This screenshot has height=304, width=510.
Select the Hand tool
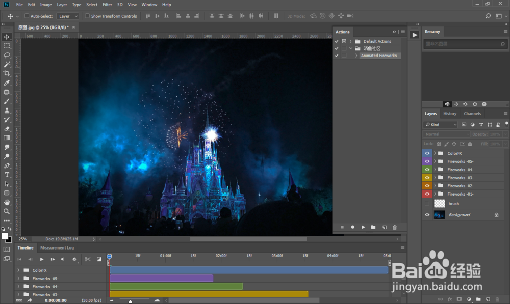[7, 202]
